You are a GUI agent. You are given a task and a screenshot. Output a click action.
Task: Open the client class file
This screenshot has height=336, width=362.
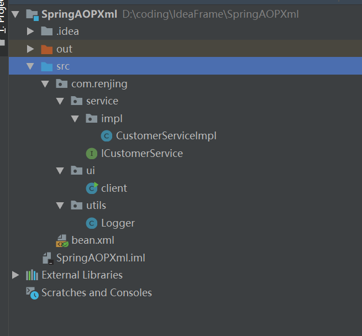(114, 188)
